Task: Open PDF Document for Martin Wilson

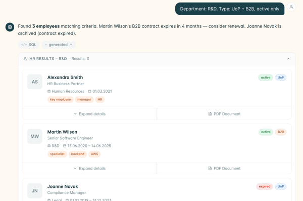Action: coord(224,169)
